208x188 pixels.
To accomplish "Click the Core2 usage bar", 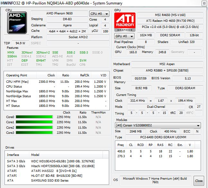I will point(34,127).
